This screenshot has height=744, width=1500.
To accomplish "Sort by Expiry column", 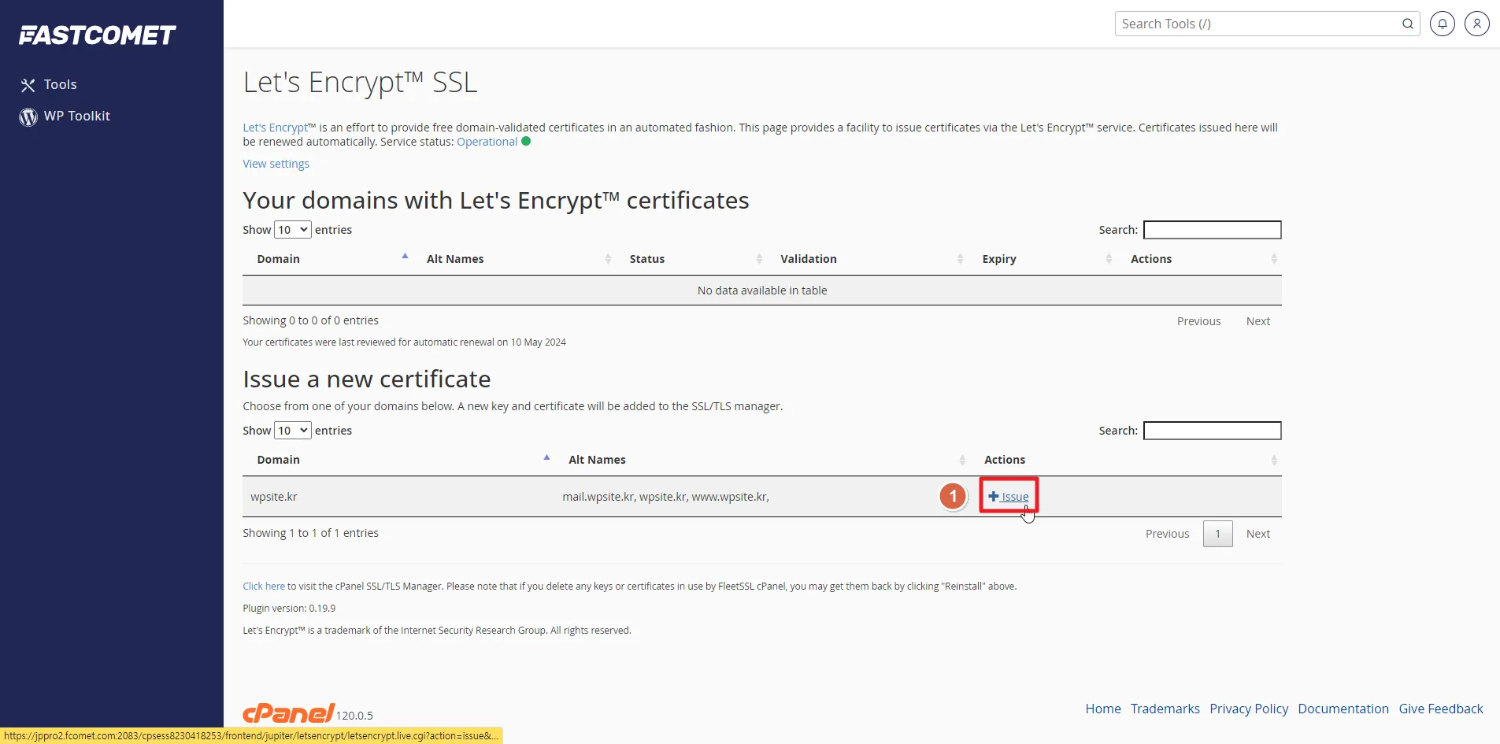I will tap(1043, 259).
